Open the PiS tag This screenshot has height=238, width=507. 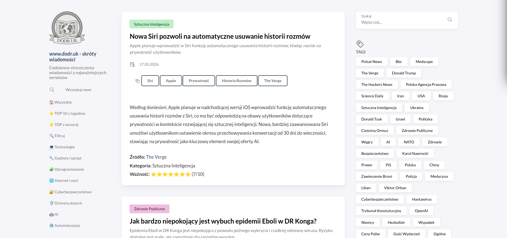(388, 165)
